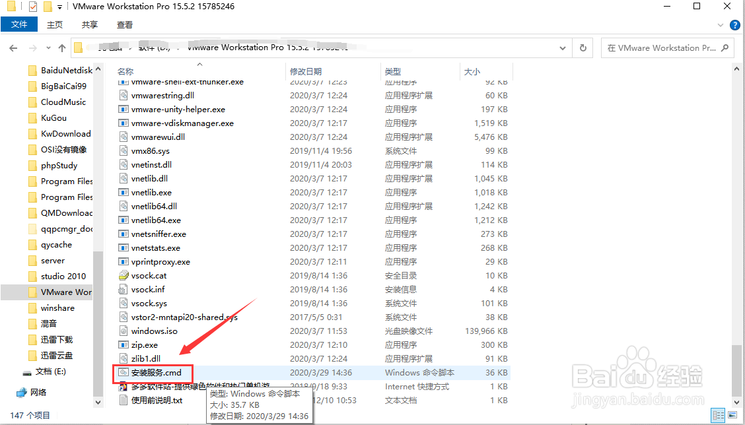
Task: Select the vstor2-mntapi20-shared.sys file name
Action: (184, 317)
